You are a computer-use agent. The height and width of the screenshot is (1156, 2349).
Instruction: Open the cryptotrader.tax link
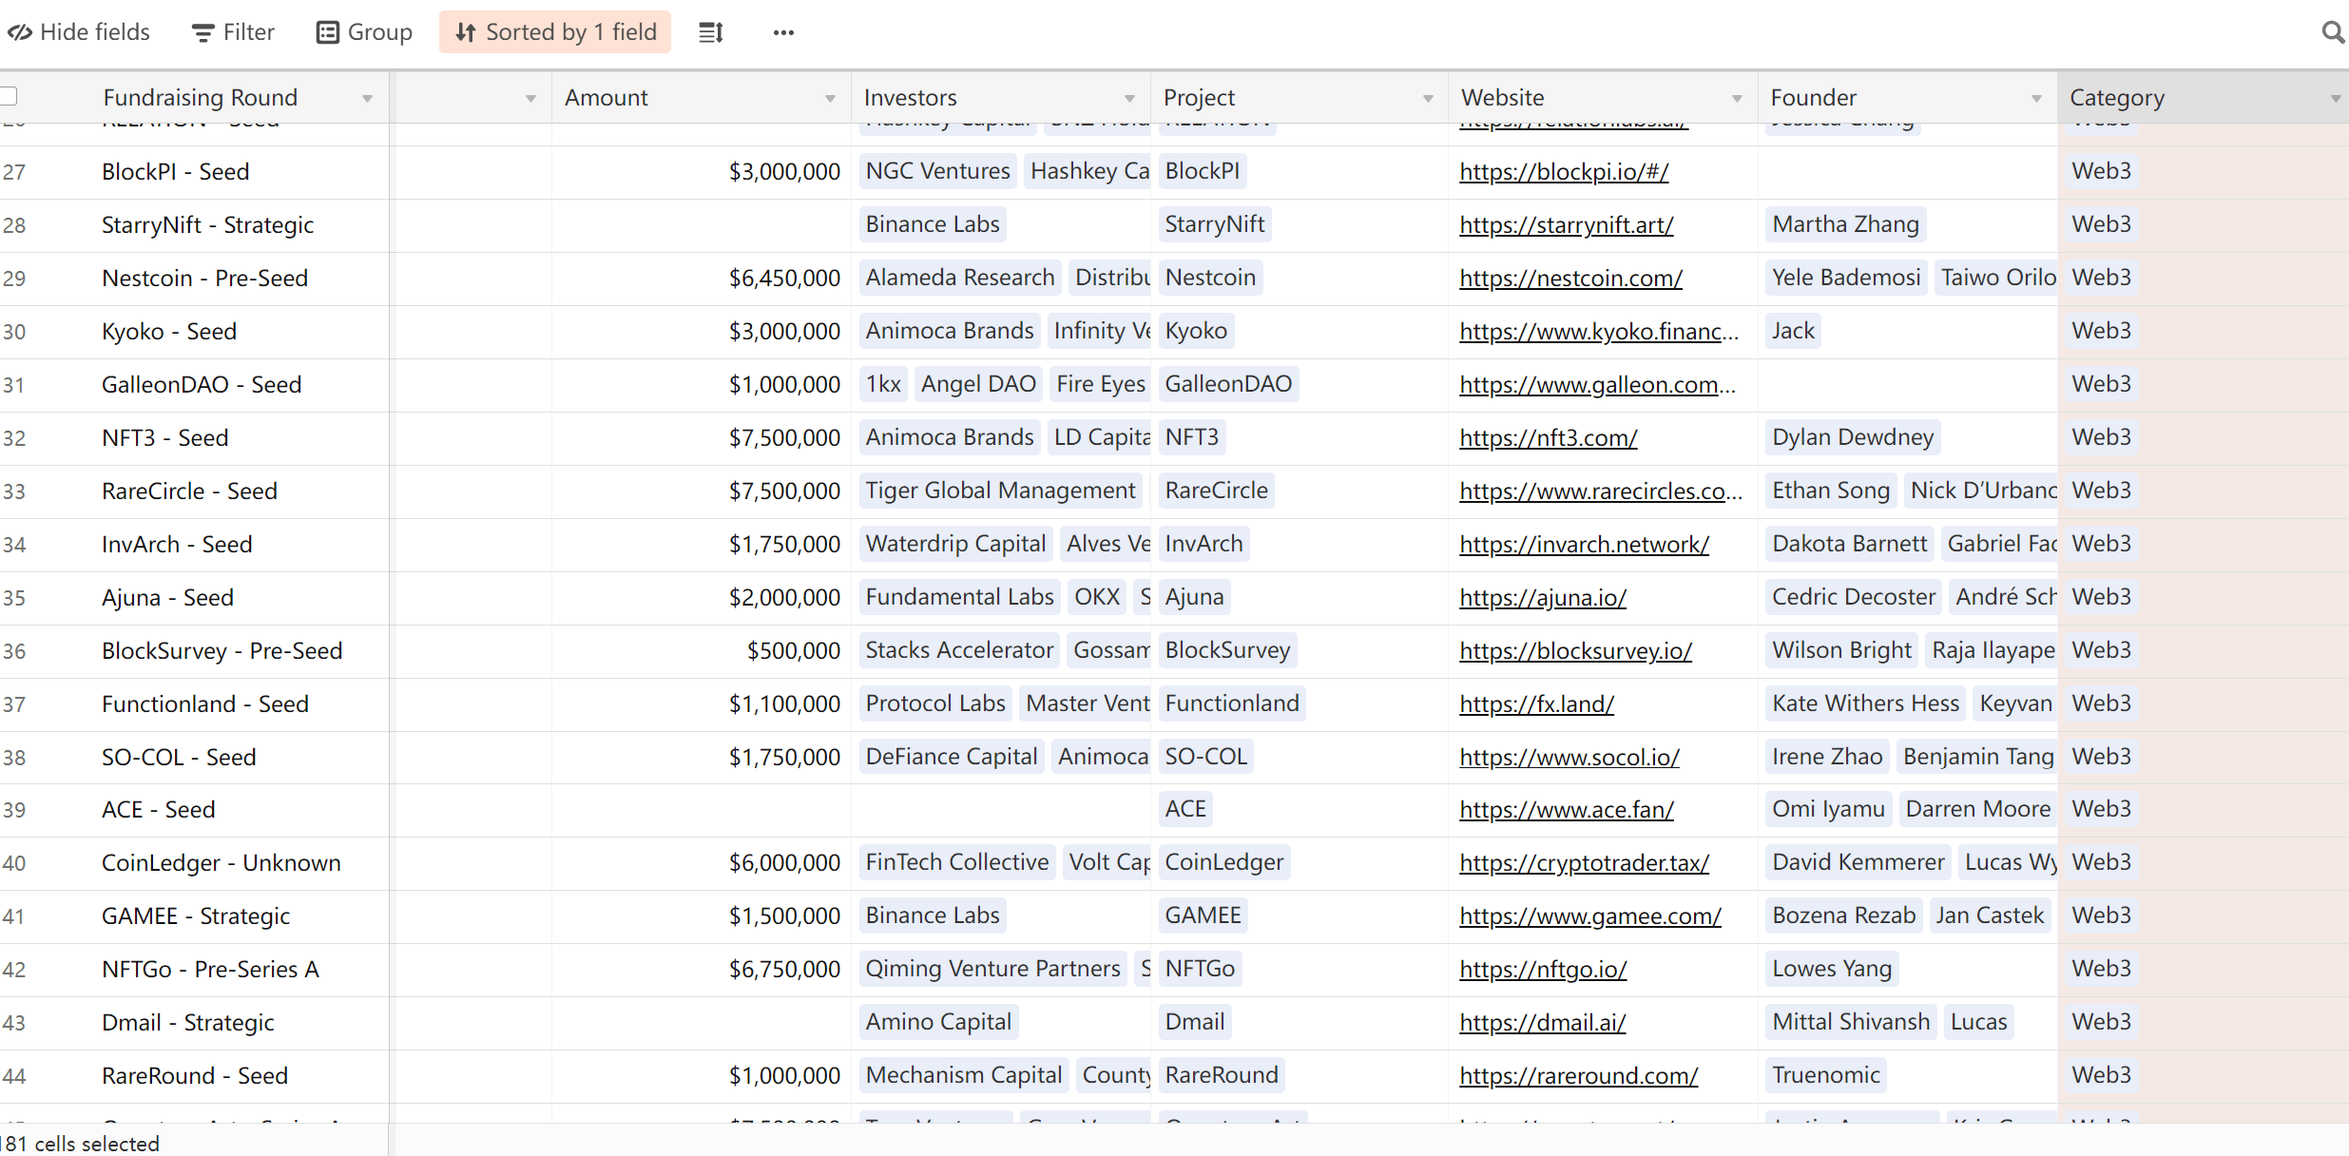pos(1584,862)
